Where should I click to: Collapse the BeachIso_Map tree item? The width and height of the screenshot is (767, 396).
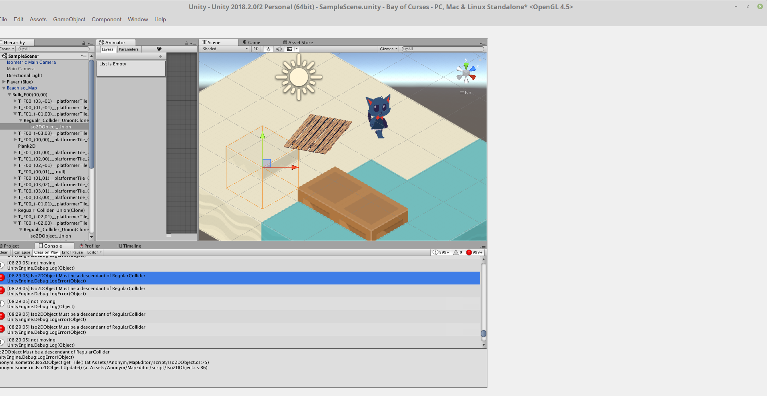4,88
